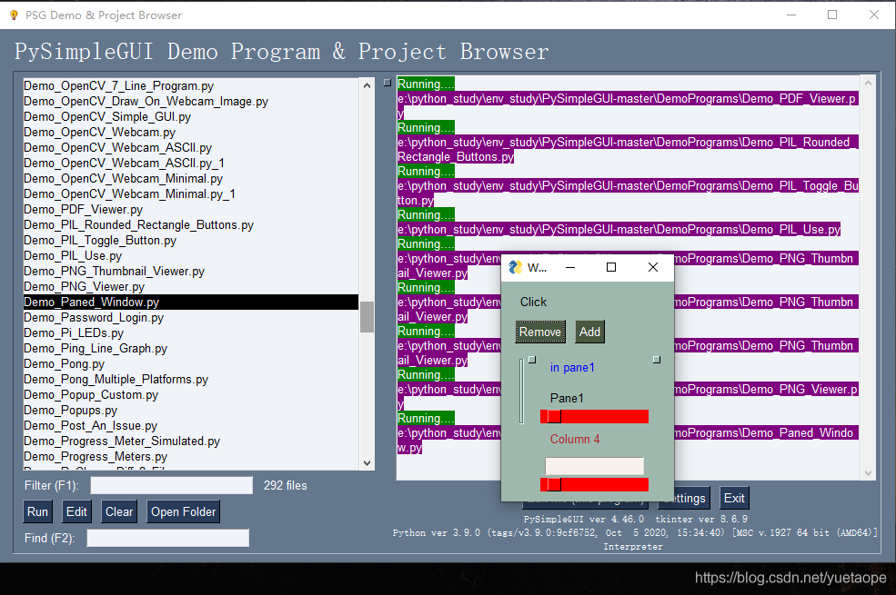
Task: Select Demo_Ping_Line_Graph.py
Action: (x=191, y=348)
